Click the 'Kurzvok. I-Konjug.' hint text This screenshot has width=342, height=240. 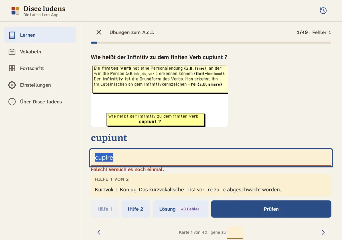188,189
